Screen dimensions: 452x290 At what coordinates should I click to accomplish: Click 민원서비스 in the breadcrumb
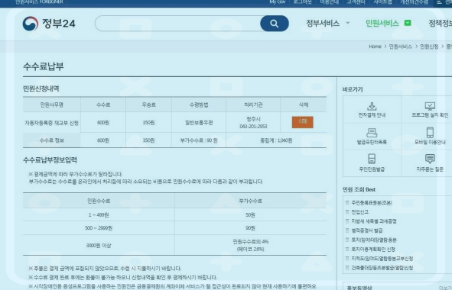[401, 47]
